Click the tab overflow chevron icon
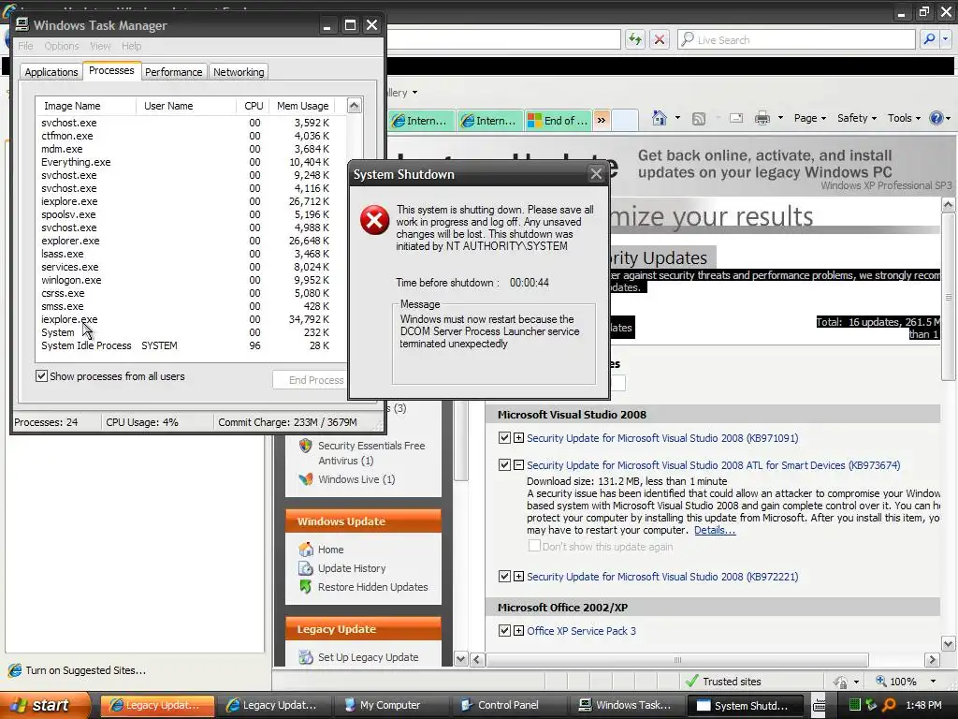 [x=602, y=120]
